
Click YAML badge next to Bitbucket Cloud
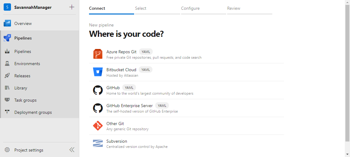145,69
